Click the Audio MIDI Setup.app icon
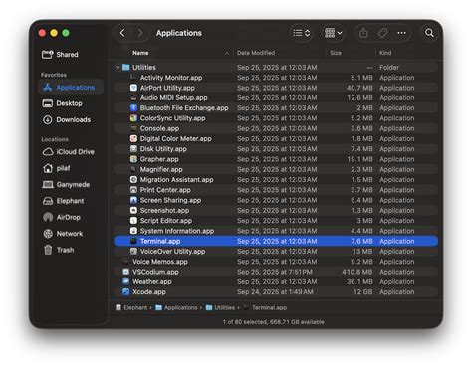Viewport: 472px width, 367px height. pos(133,97)
